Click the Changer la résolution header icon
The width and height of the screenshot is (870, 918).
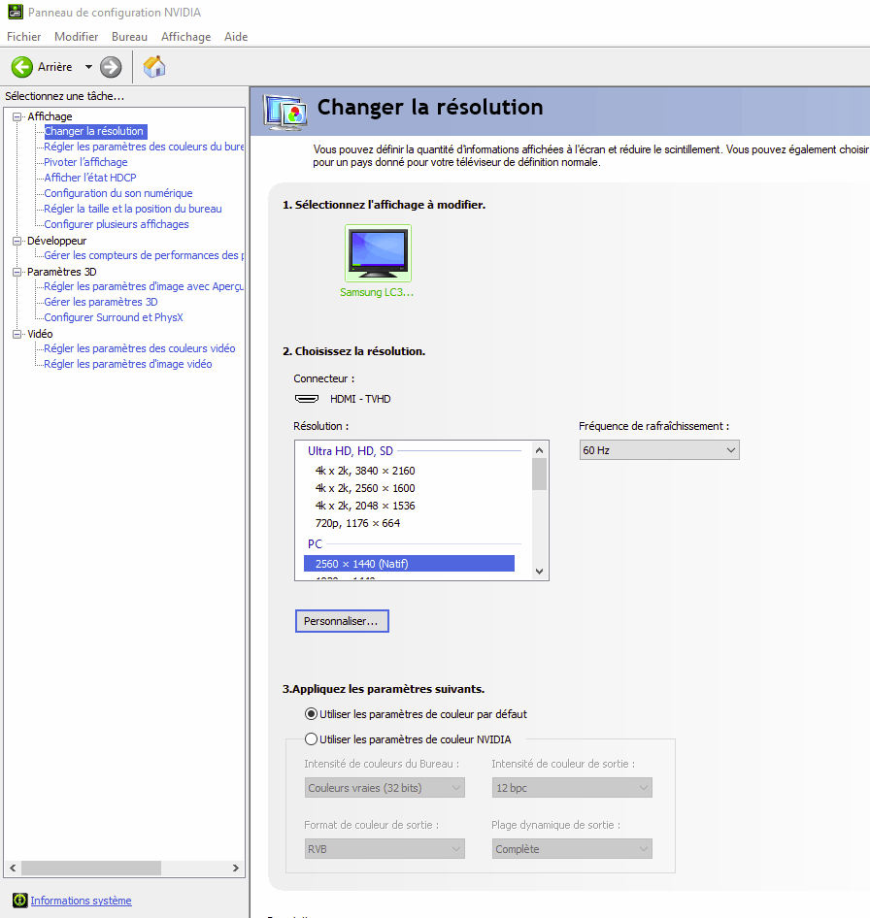tap(285, 112)
